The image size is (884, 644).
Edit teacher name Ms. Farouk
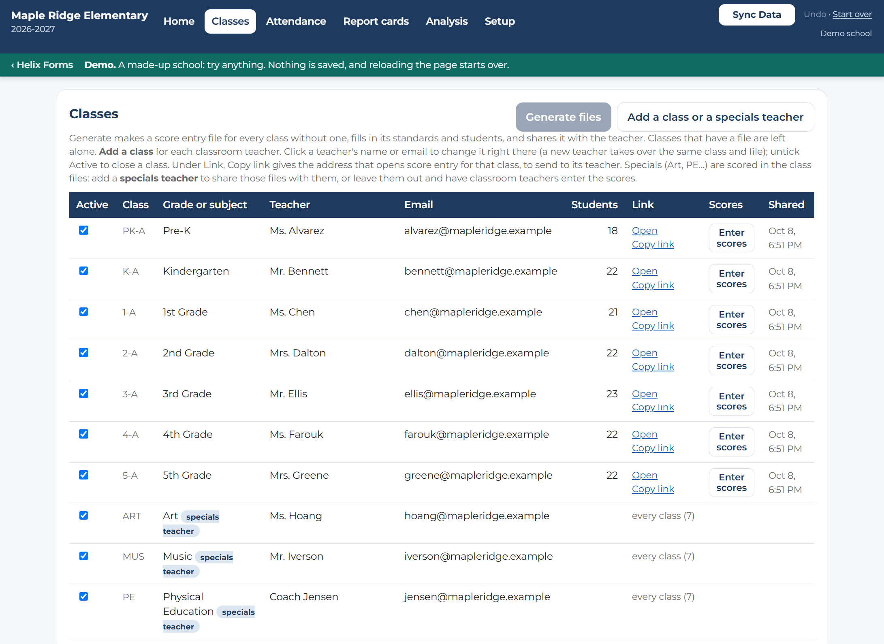coord(297,435)
